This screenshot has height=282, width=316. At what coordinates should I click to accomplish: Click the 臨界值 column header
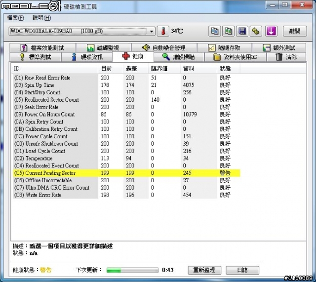pos(164,69)
